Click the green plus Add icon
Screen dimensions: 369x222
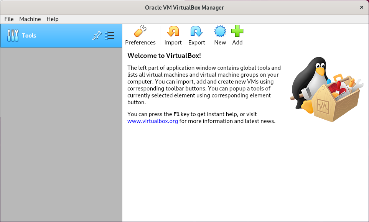point(237,31)
